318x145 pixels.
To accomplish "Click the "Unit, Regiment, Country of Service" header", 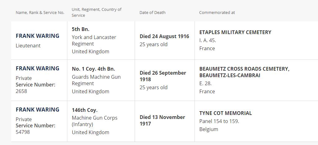I will (x=96, y=12).
